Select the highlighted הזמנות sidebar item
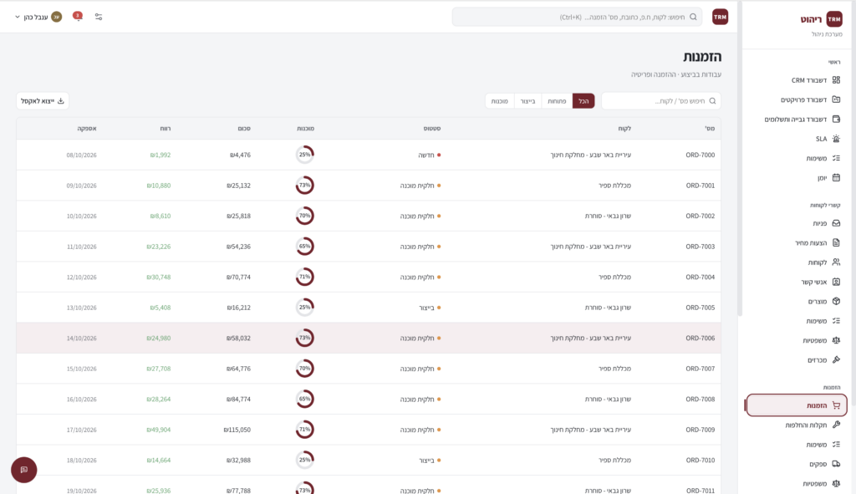The height and width of the screenshot is (494, 856). (x=797, y=405)
